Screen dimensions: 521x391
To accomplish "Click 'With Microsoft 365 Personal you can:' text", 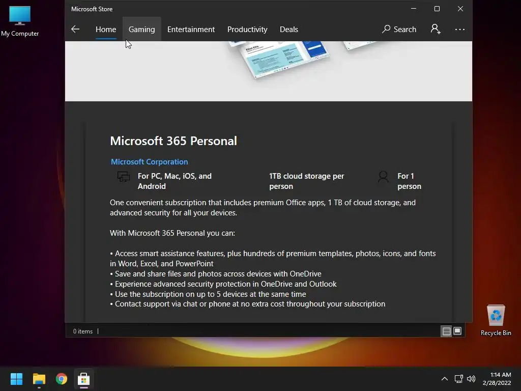I will (x=172, y=233).
